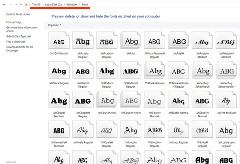240x164 pixels.
Task: Open Get more font information online
Action: click(22, 29)
